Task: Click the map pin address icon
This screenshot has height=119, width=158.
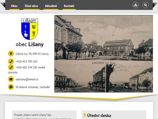Action: click(x=11, y=54)
